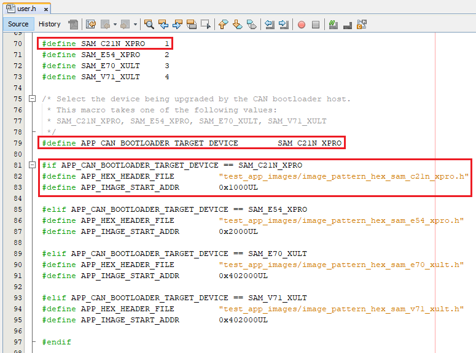Shift the line right
The width and height of the screenshot is (476, 353).
pos(284,25)
